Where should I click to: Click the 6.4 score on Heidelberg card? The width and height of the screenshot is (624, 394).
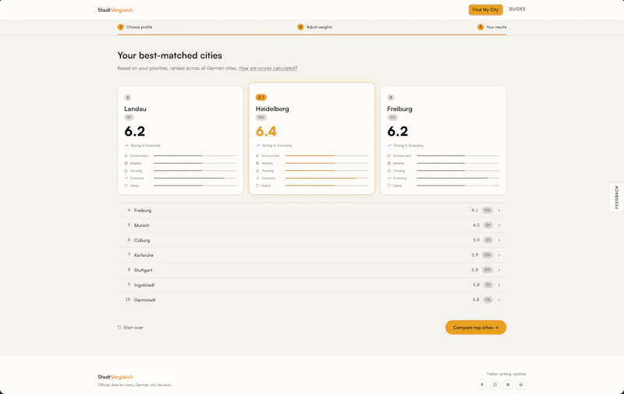[x=266, y=131]
